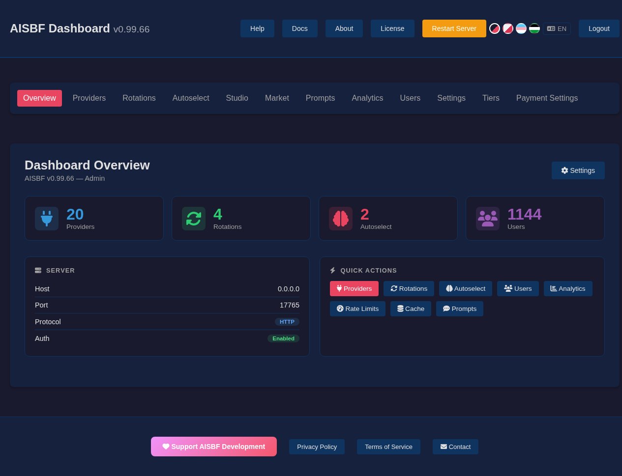622x476 pixels.
Task: Open the Terms of Service link
Action: tap(388, 447)
